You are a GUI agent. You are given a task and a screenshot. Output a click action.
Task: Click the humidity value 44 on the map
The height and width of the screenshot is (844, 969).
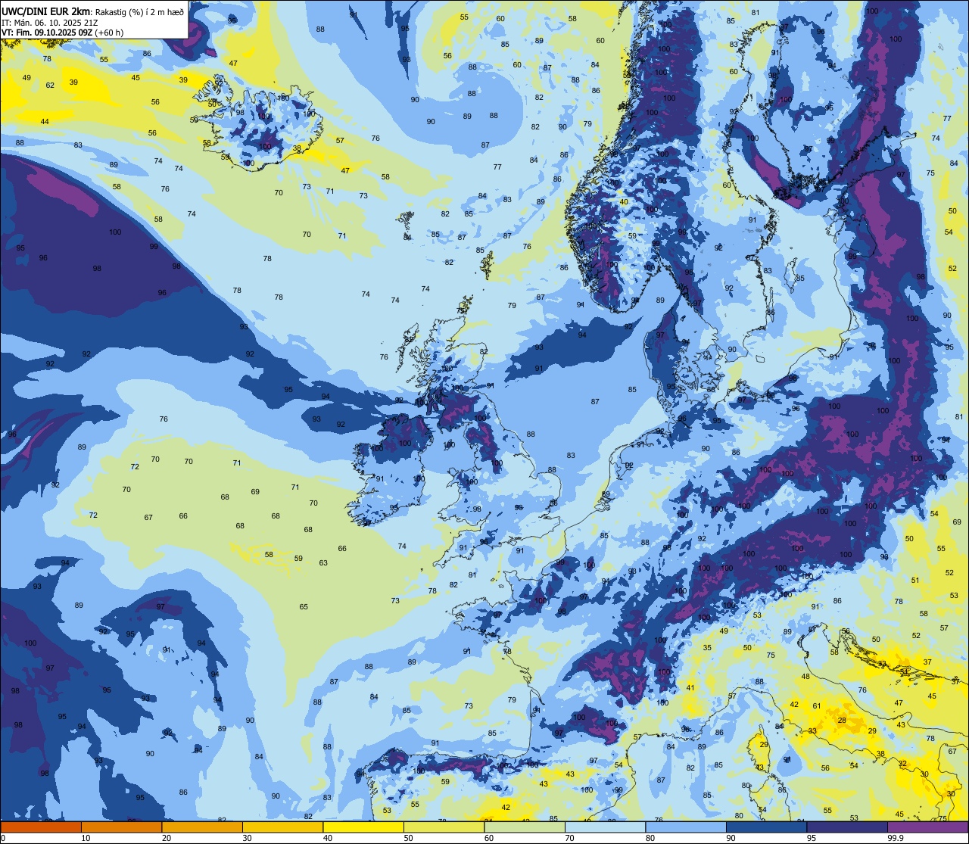[x=45, y=121]
